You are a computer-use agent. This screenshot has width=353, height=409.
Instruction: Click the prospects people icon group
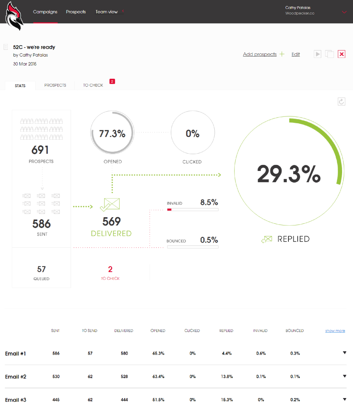41,129
